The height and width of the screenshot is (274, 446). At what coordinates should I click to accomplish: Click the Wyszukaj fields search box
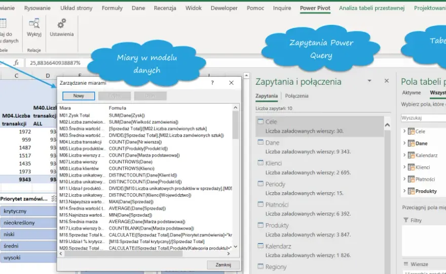point(424,118)
